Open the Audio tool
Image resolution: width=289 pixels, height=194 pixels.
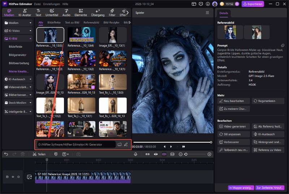[x=66, y=13]
